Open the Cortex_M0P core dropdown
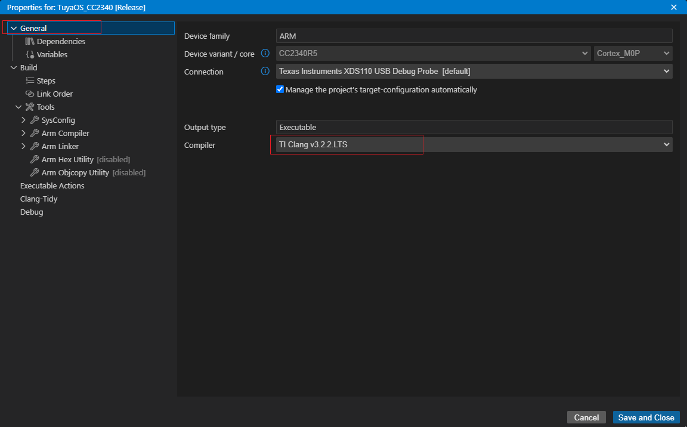 coord(633,54)
